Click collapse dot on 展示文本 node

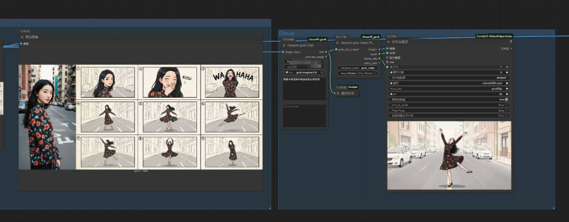(x=338, y=93)
